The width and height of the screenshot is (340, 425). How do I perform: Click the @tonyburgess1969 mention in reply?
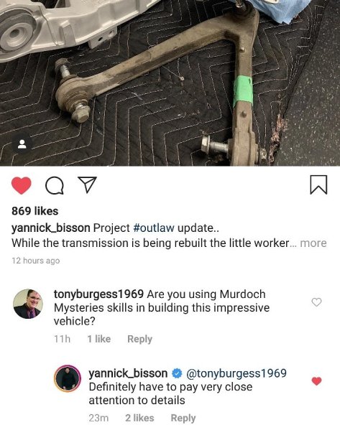click(236, 373)
